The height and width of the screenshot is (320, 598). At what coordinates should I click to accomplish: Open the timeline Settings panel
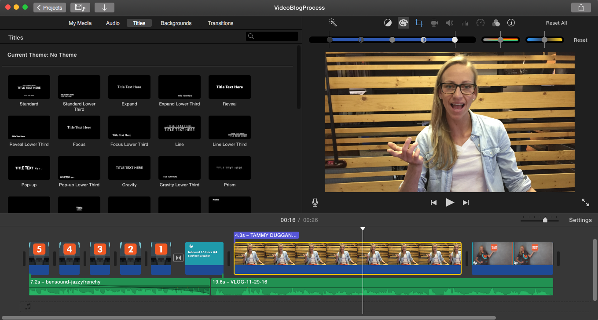[x=580, y=220]
